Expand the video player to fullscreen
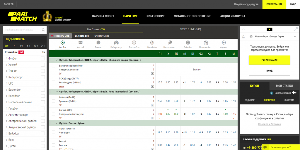Viewport: 300px width, 150px height. (x=296, y=29)
